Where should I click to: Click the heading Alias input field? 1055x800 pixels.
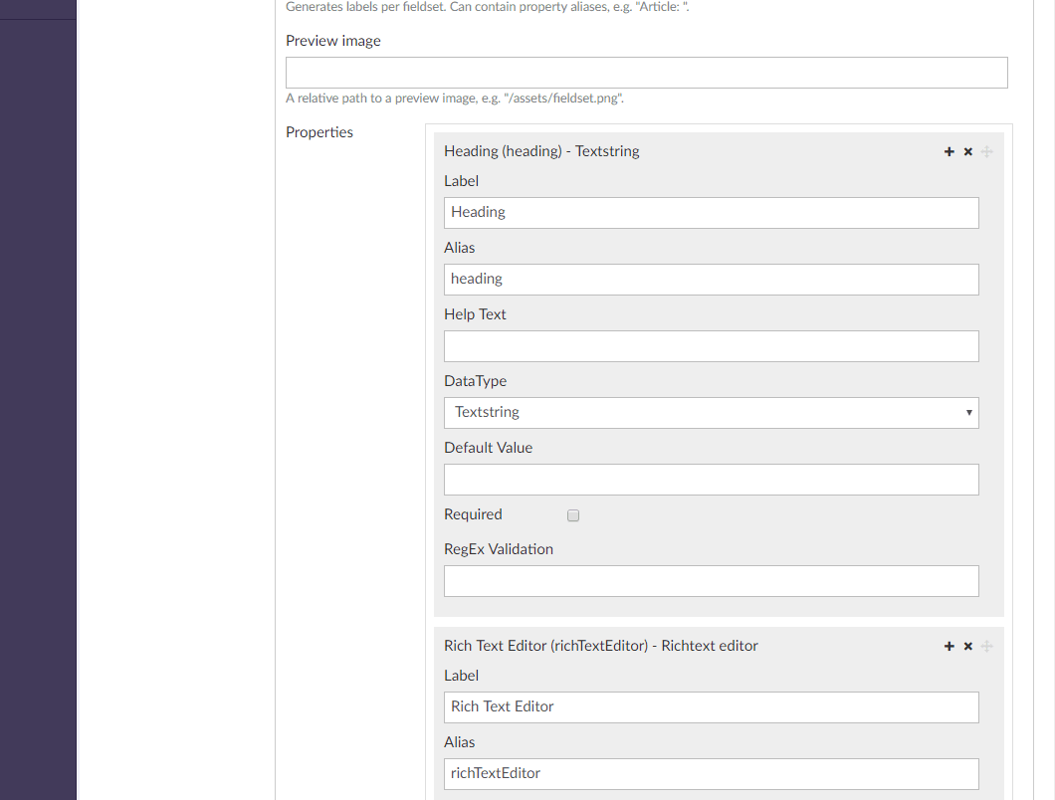pyautogui.click(x=712, y=280)
